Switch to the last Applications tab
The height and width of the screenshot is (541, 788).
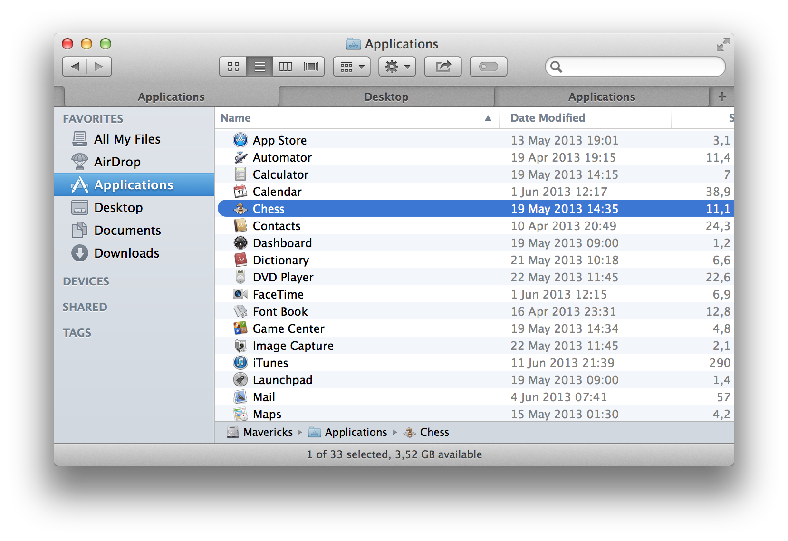click(602, 97)
